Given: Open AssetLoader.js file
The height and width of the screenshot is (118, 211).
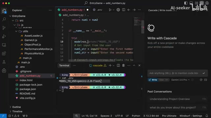Looking at the screenshot, I should click(x=34, y=36).
